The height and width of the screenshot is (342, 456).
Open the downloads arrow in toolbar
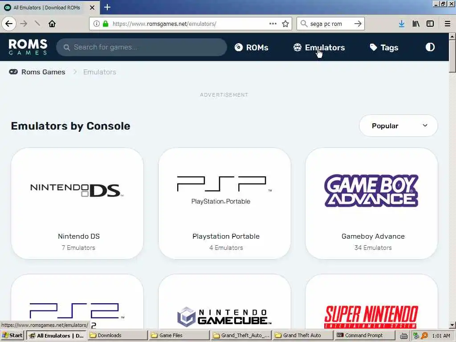tap(402, 24)
